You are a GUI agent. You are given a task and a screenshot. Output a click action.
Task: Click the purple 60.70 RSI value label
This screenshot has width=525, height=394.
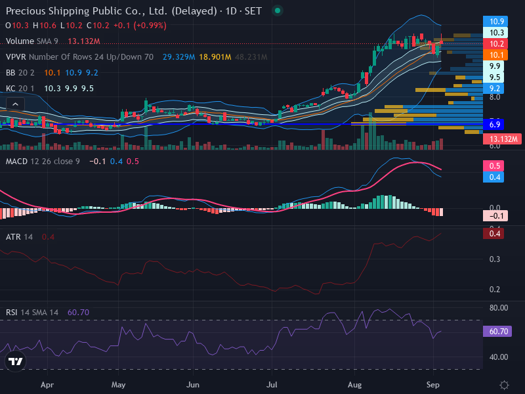(497, 332)
